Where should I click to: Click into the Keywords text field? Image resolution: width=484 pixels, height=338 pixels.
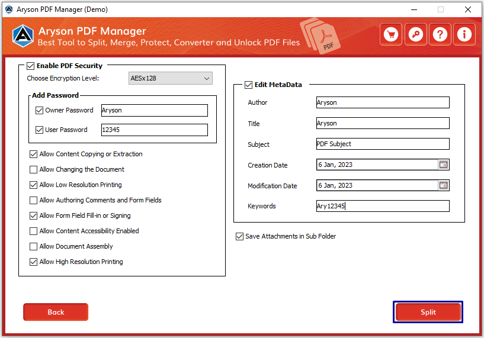(x=383, y=206)
